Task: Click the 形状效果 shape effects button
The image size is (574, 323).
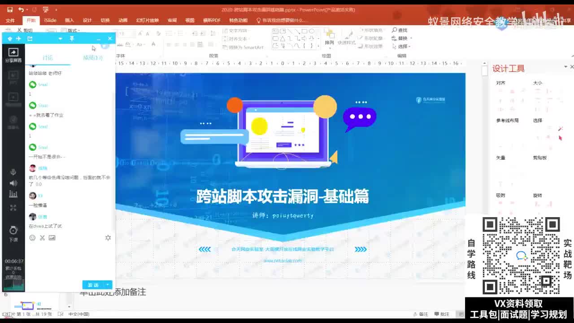Action: pyautogui.click(x=372, y=46)
